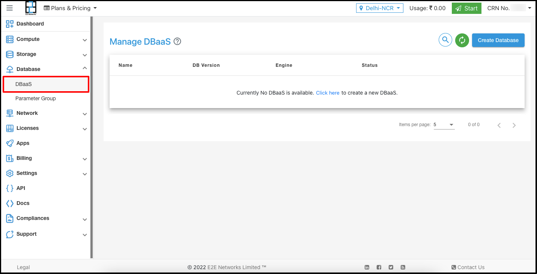
Task: Expand the Network chevron
Action: point(85,114)
